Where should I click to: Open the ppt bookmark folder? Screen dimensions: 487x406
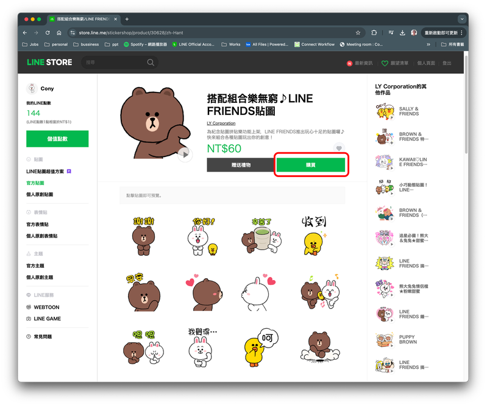point(112,44)
